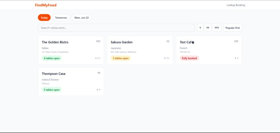Open the Test Caf restaurant card

tap(209, 50)
